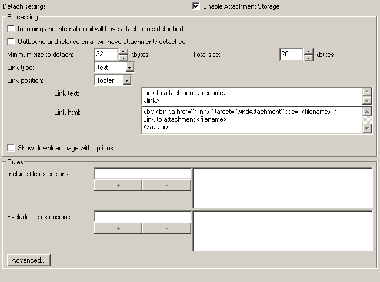Click the Exclude file extensions input field
380x282 pixels.
tap(142, 216)
